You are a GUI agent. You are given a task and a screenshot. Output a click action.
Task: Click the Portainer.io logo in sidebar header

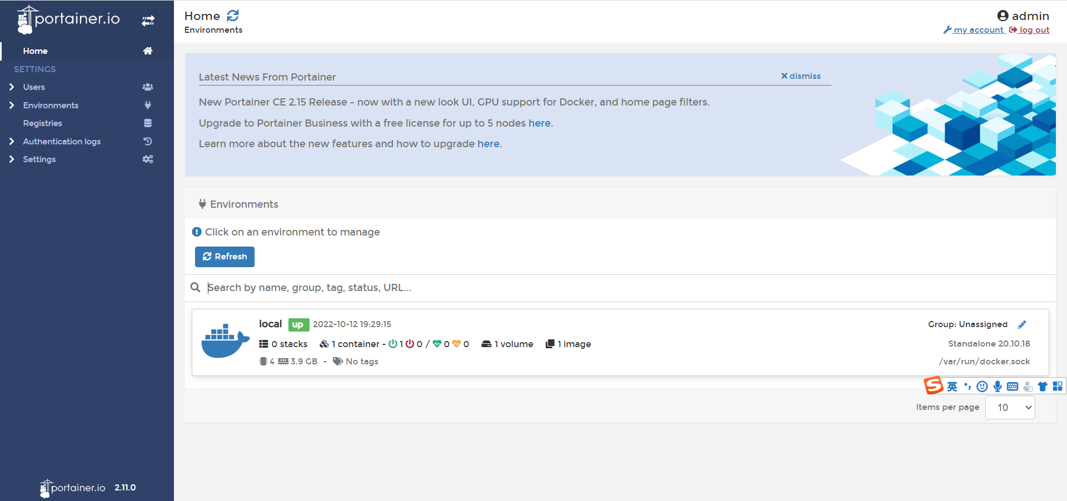pyautogui.click(x=68, y=19)
